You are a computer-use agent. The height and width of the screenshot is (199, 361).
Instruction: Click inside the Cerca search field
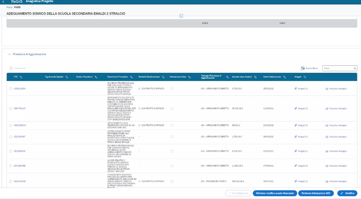tap(337, 68)
